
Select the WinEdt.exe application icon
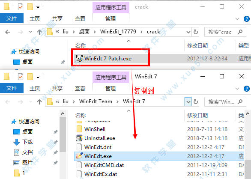coord(79,156)
